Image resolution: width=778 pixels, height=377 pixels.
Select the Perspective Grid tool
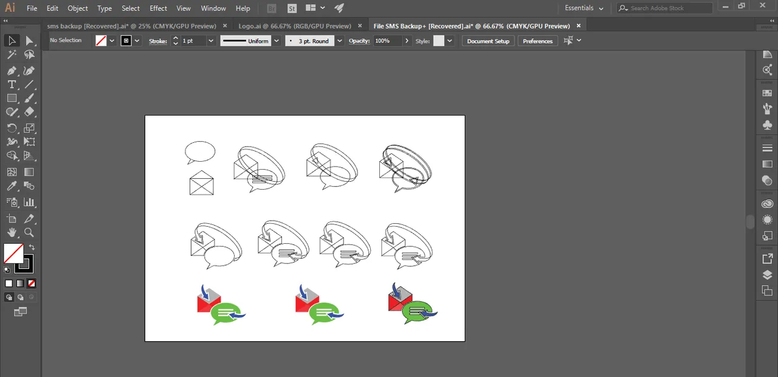(x=29, y=156)
